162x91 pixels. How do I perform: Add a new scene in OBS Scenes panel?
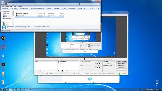(36, 71)
